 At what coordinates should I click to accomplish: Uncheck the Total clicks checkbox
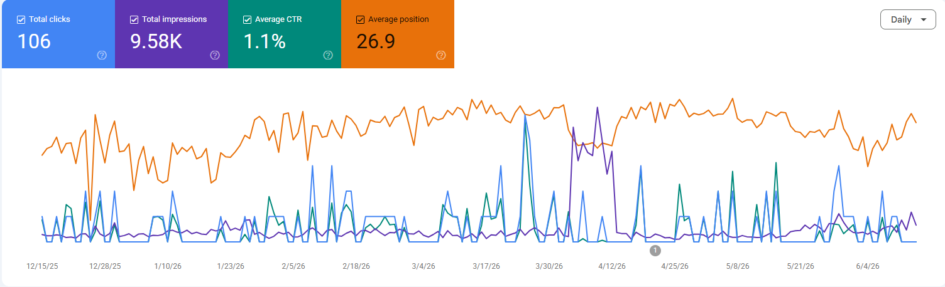pyautogui.click(x=21, y=19)
